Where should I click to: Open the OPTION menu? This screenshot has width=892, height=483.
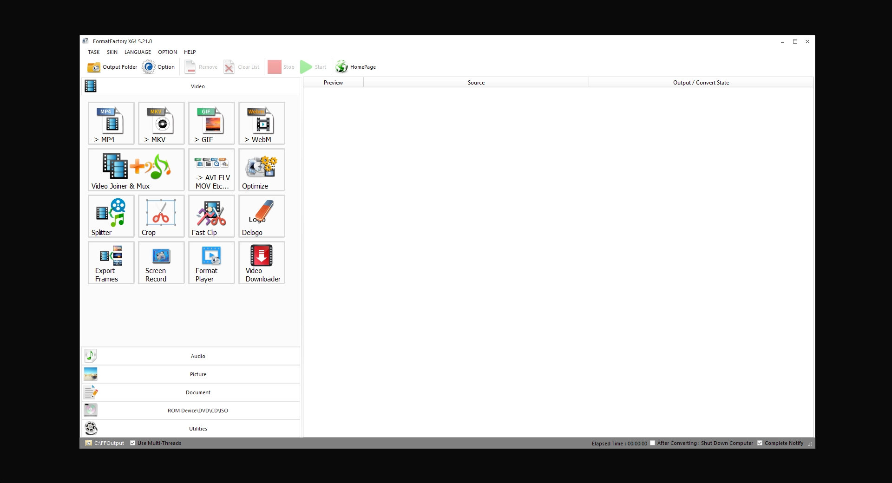[167, 52]
